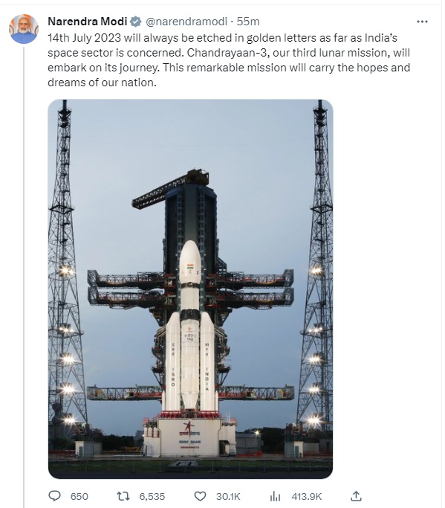Click the ISRO logo on the launch pedestal
The width and height of the screenshot is (445, 508).
(189, 429)
